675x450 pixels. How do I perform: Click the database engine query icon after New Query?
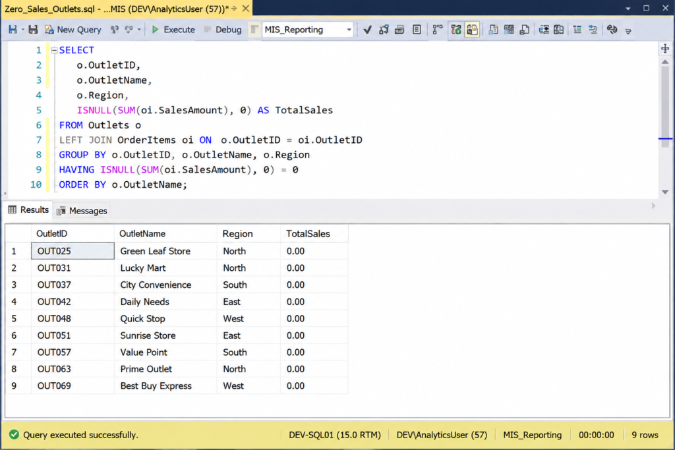pos(115,30)
